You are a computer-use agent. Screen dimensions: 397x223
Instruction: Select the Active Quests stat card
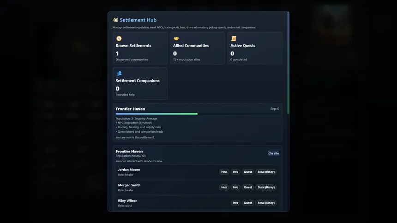click(x=254, y=48)
